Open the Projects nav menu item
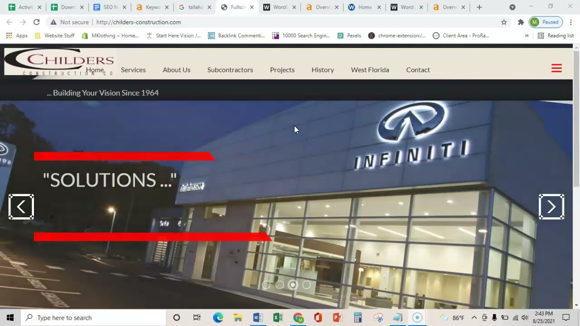This screenshot has height=326, width=580. (282, 70)
